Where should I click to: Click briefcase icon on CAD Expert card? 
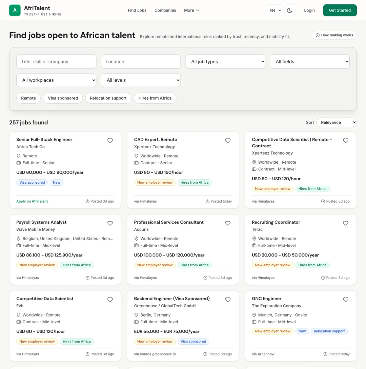click(136, 163)
